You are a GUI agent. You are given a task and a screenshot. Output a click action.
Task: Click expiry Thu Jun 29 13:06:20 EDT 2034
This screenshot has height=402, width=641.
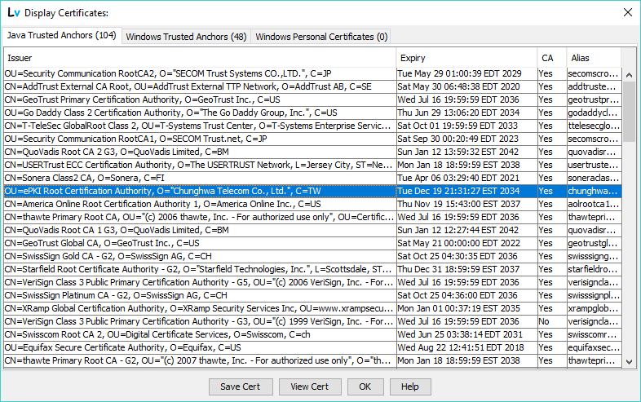click(x=466, y=113)
